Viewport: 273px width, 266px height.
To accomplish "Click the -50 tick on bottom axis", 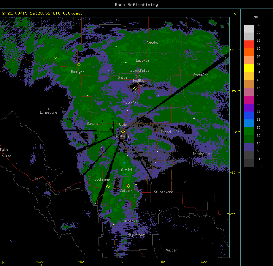I will 81,262.
